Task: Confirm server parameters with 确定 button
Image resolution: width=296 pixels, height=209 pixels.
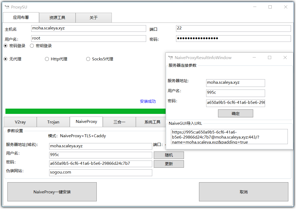Action: point(235,113)
